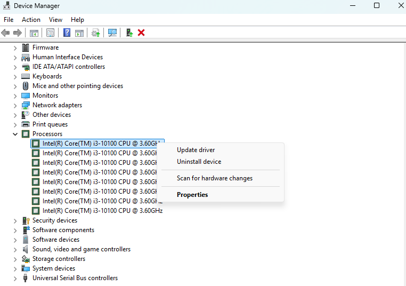Click the Monitors category icon
The width and height of the screenshot is (406, 286).
[26, 96]
